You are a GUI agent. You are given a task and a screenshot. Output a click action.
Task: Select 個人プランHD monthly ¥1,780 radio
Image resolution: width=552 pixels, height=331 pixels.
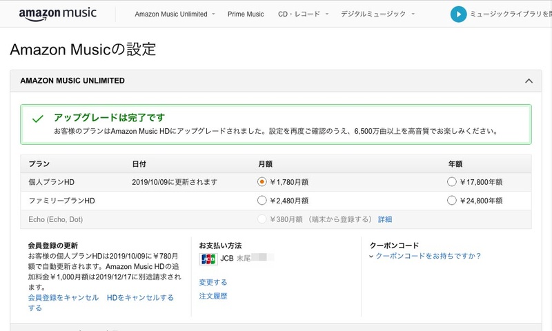click(262, 182)
